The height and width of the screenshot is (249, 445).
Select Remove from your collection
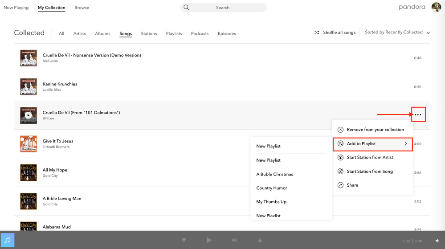(x=375, y=130)
